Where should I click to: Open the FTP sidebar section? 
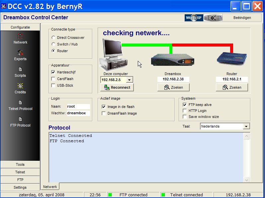pyautogui.click(x=20, y=180)
